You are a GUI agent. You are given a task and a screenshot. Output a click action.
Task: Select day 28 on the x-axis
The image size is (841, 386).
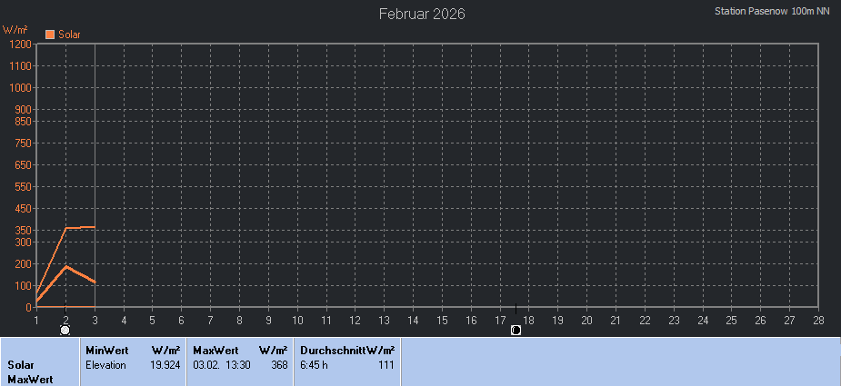[818, 320]
